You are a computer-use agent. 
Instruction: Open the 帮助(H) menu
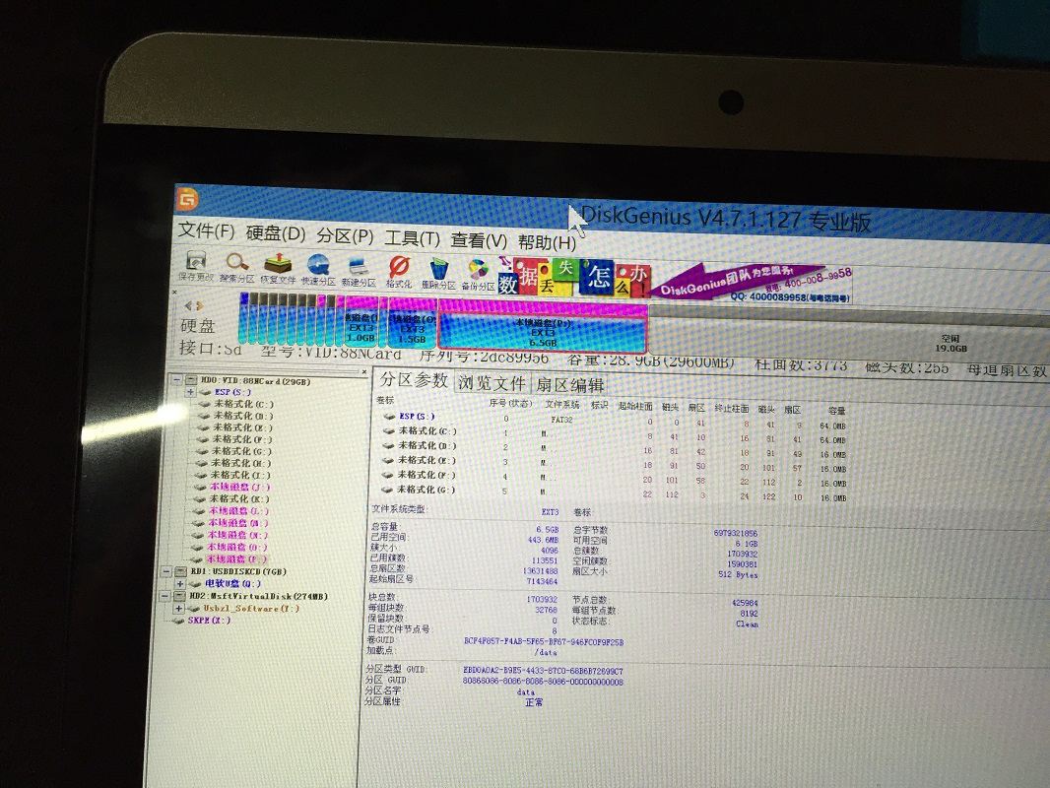coord(547,242)
